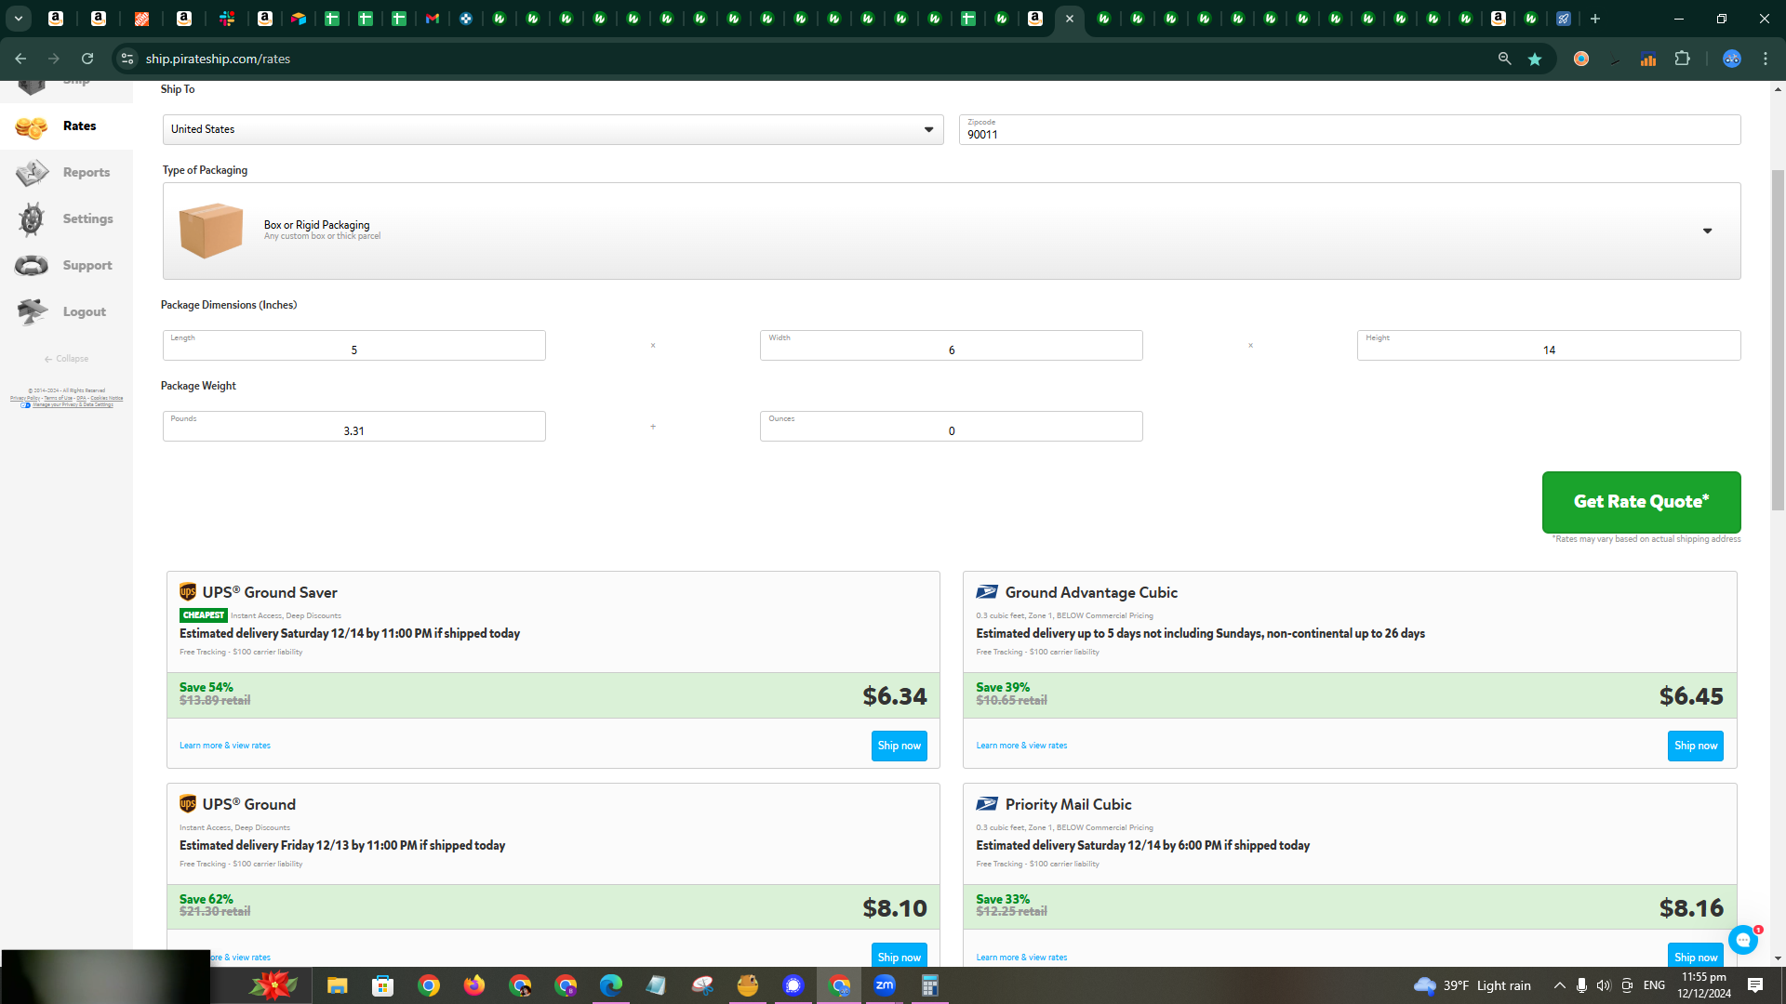1786x1004 pixels.
Task: Focus the Height dimension field
Action: 1549,346
